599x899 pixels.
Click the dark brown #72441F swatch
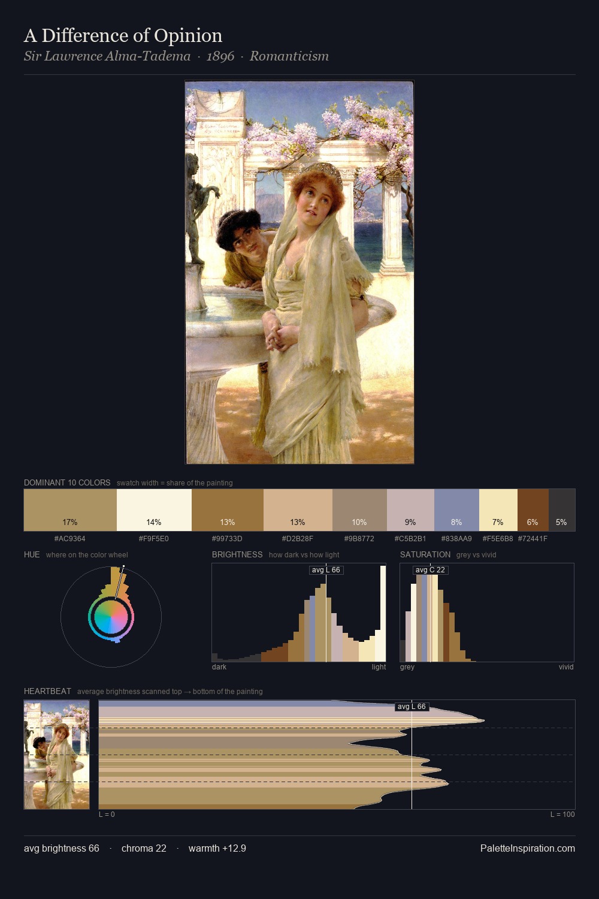click(x=533, y=510)
